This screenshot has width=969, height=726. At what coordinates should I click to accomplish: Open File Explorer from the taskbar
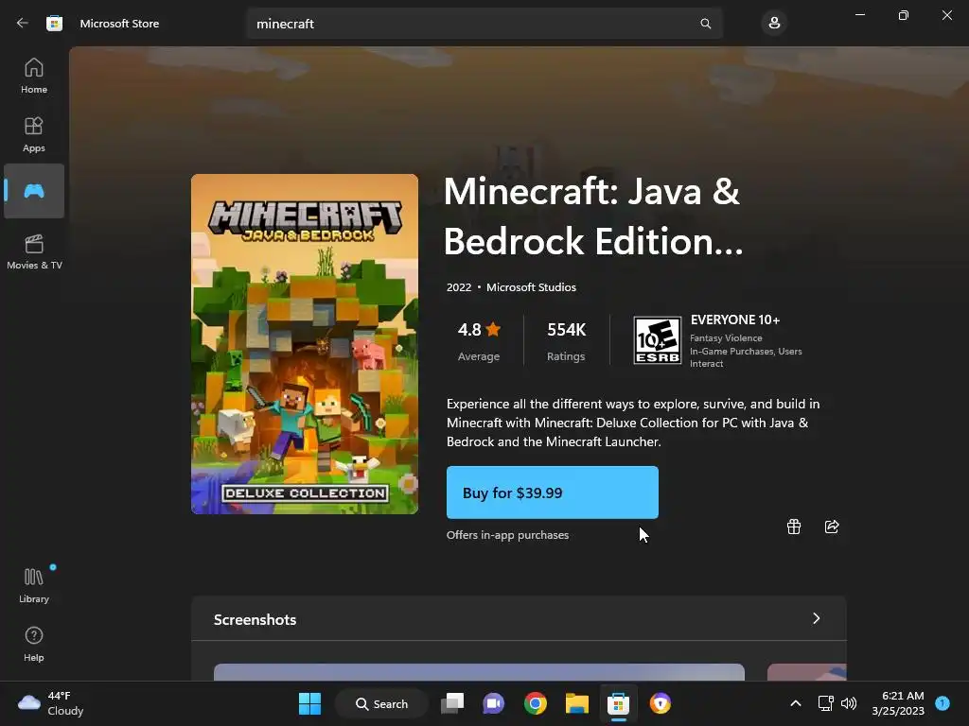coord(576,703)
